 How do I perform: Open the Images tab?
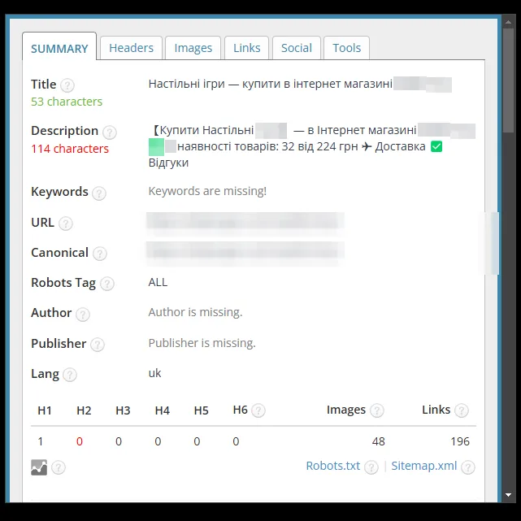(x=193, y=48)
